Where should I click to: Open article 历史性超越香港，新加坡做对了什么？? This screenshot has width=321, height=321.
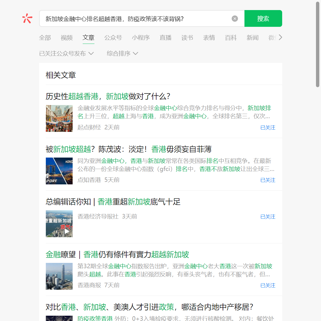108,96
